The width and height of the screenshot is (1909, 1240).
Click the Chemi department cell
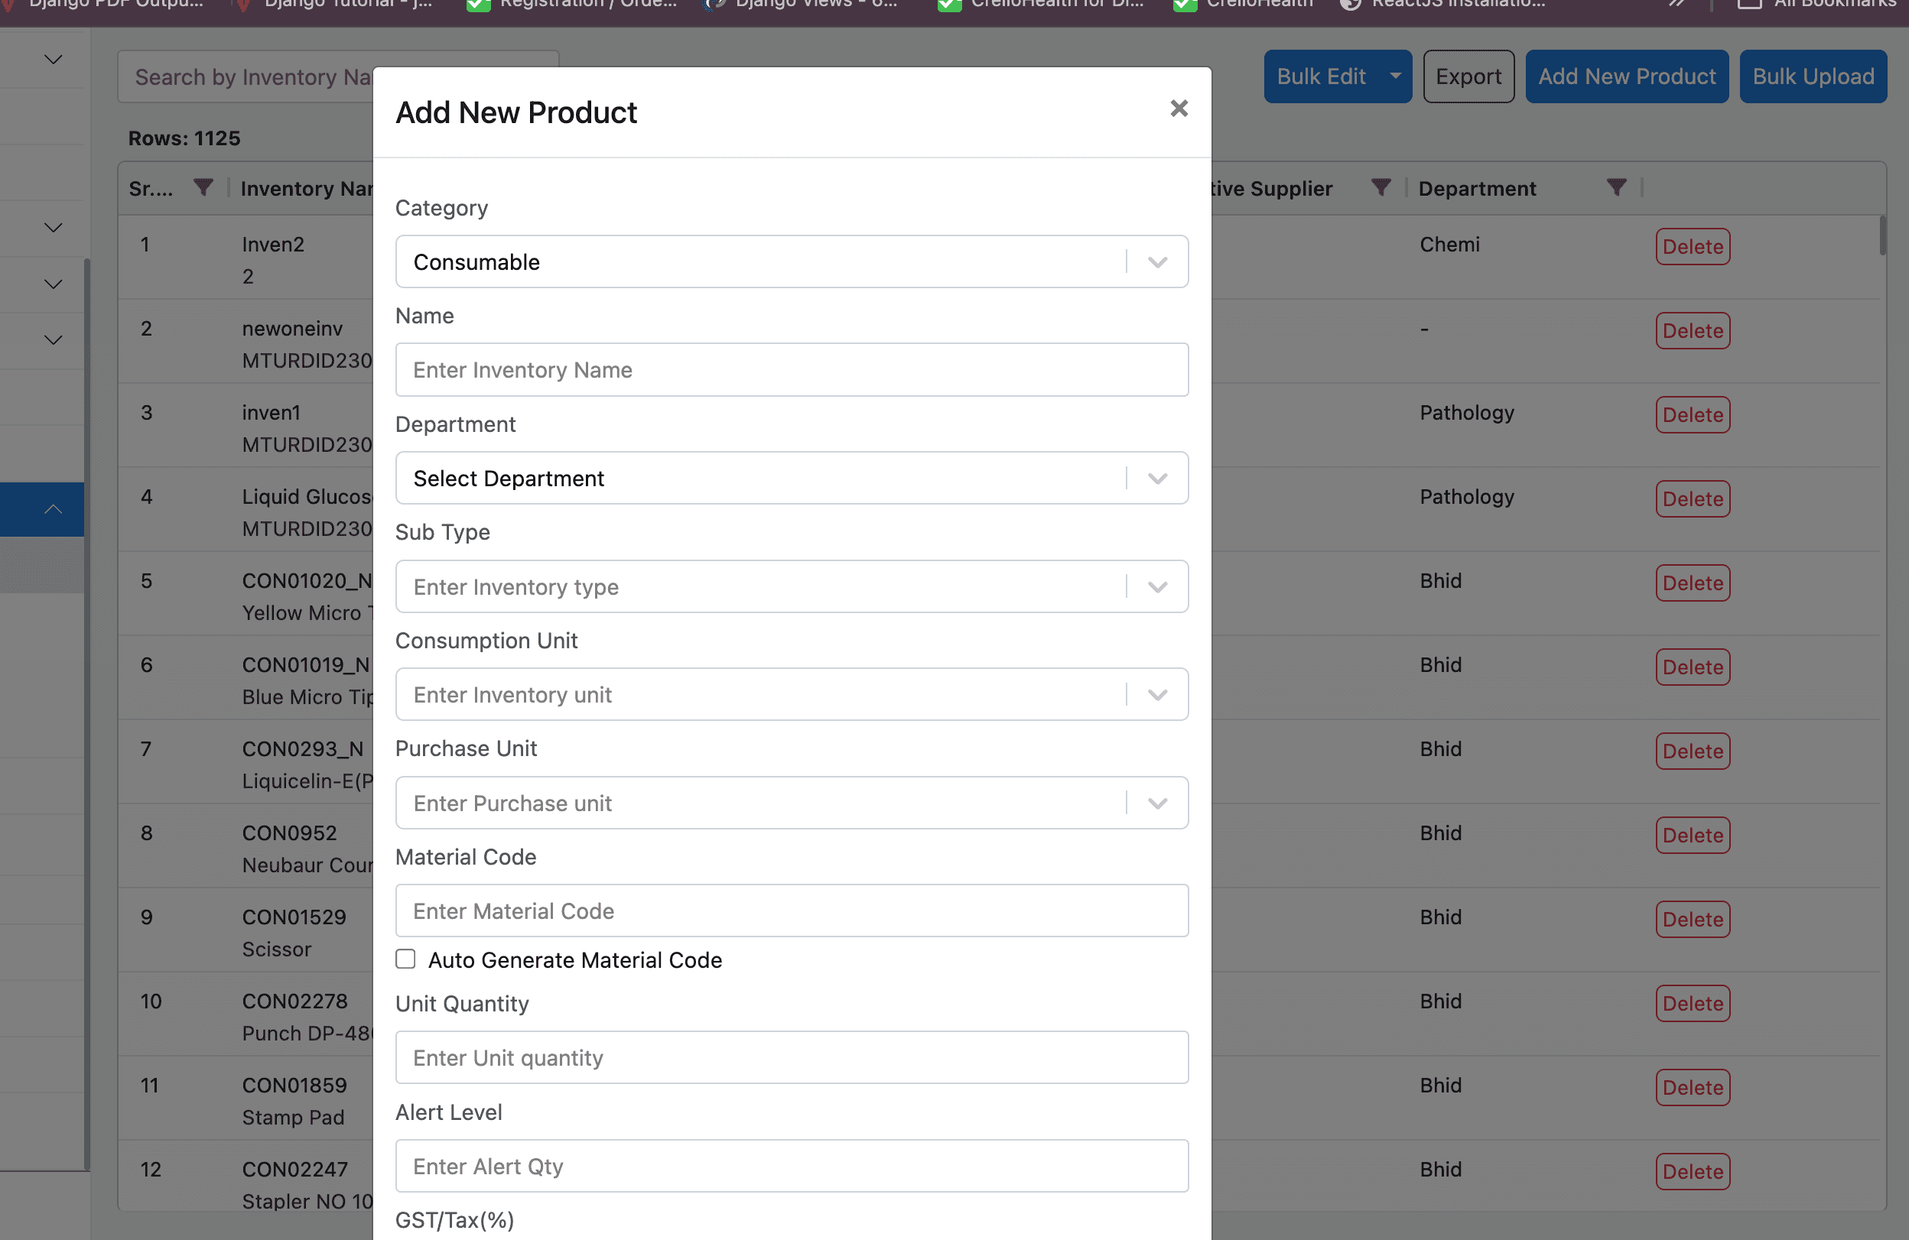coord(1449,245)
